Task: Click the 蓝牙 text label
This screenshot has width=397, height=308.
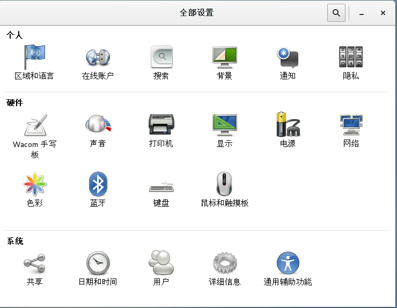Action: [x=98, y=203]
